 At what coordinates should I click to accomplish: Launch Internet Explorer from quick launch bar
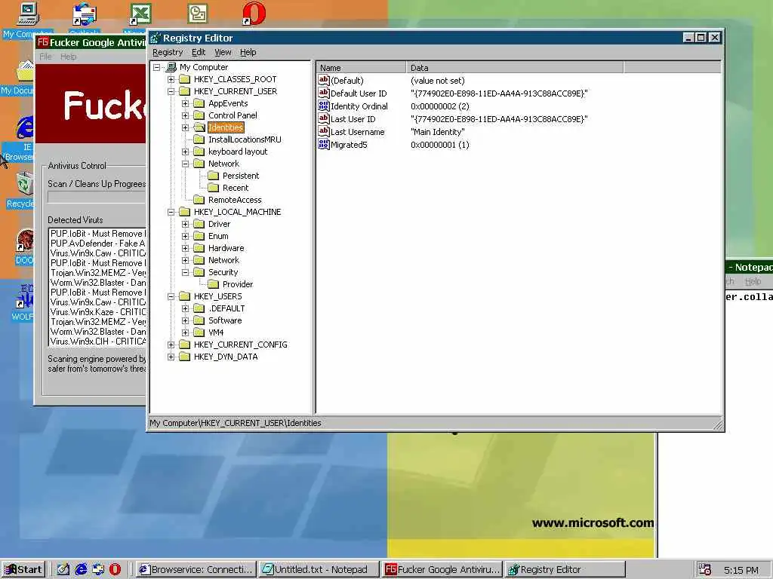tap(81, 570)
